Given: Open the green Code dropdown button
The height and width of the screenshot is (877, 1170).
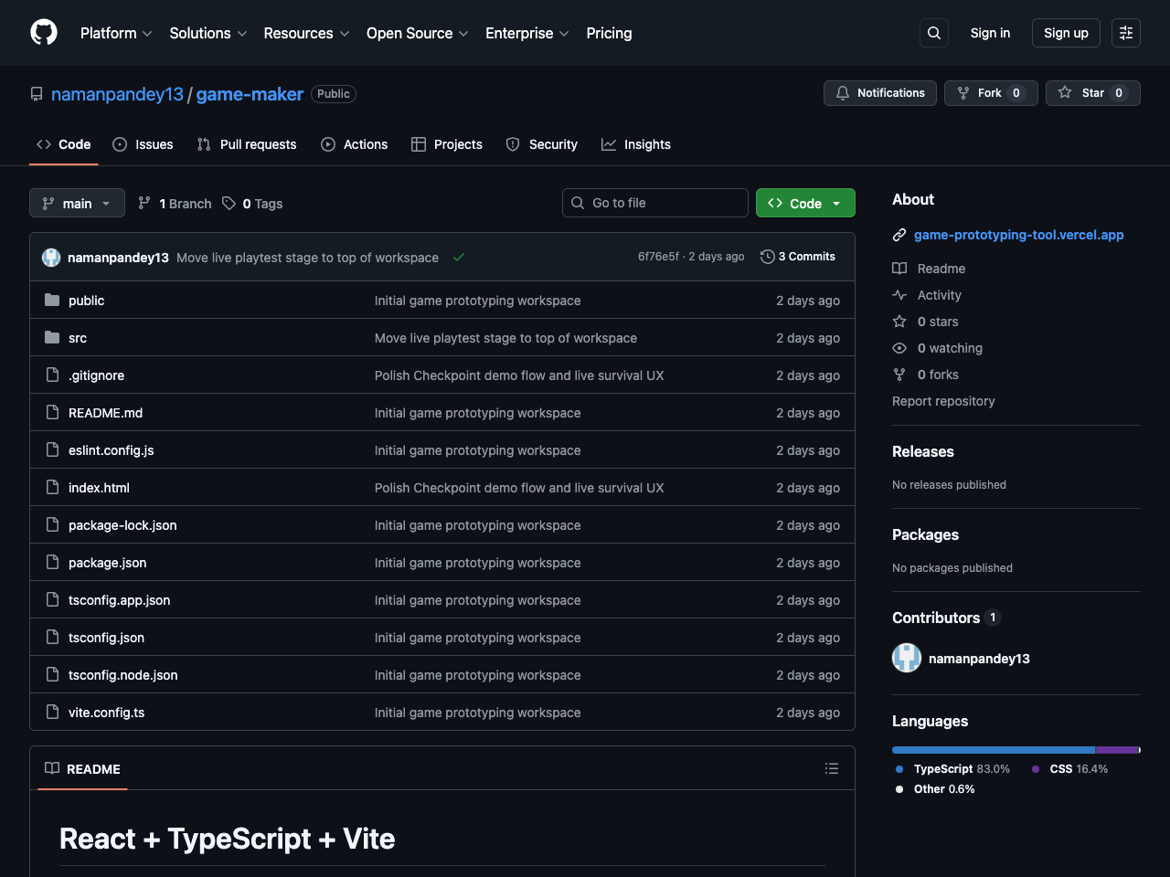Looking at the screenshot, I should coord(805,203).
